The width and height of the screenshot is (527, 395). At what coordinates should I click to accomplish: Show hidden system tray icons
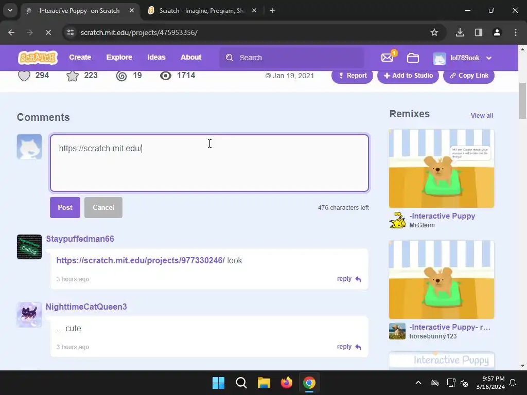[x=418, y=383]
